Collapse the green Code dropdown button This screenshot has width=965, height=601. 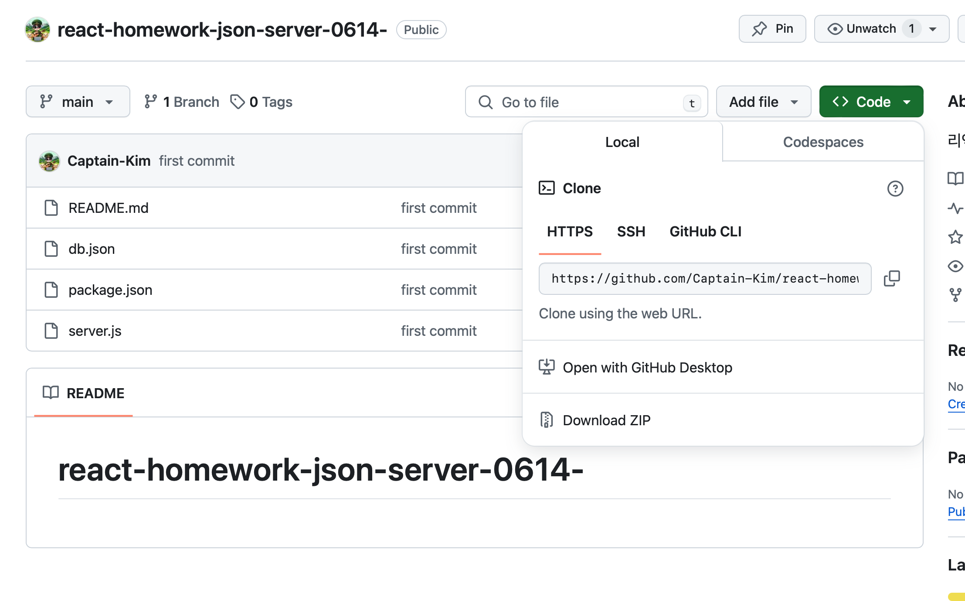tap(871, 102)
